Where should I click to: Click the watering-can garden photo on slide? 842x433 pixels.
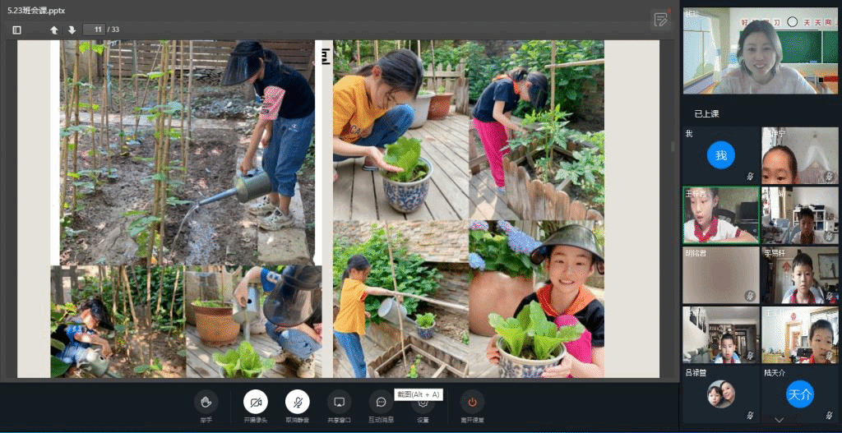pyautogui.click(x=187, y=152)
